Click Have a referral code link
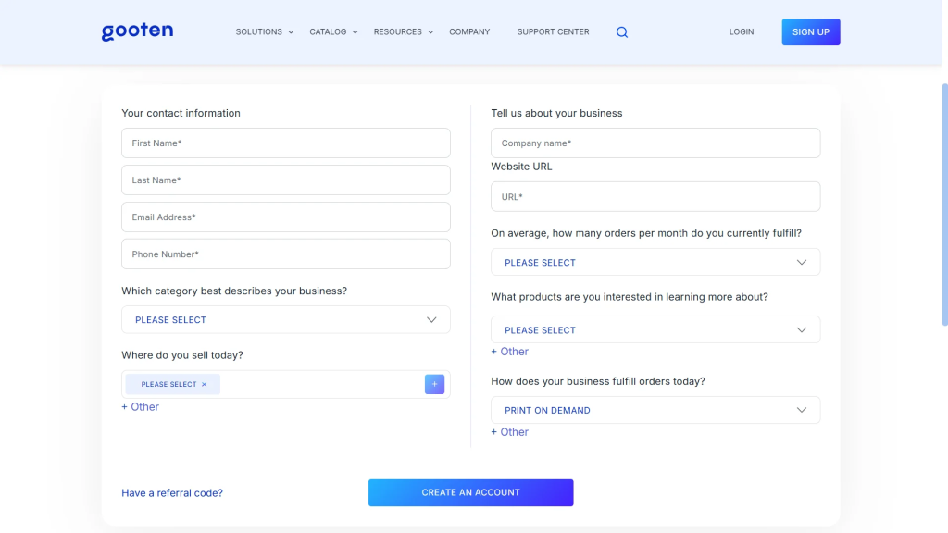Viewport: 948px width, 533px height. coord(172,493)
